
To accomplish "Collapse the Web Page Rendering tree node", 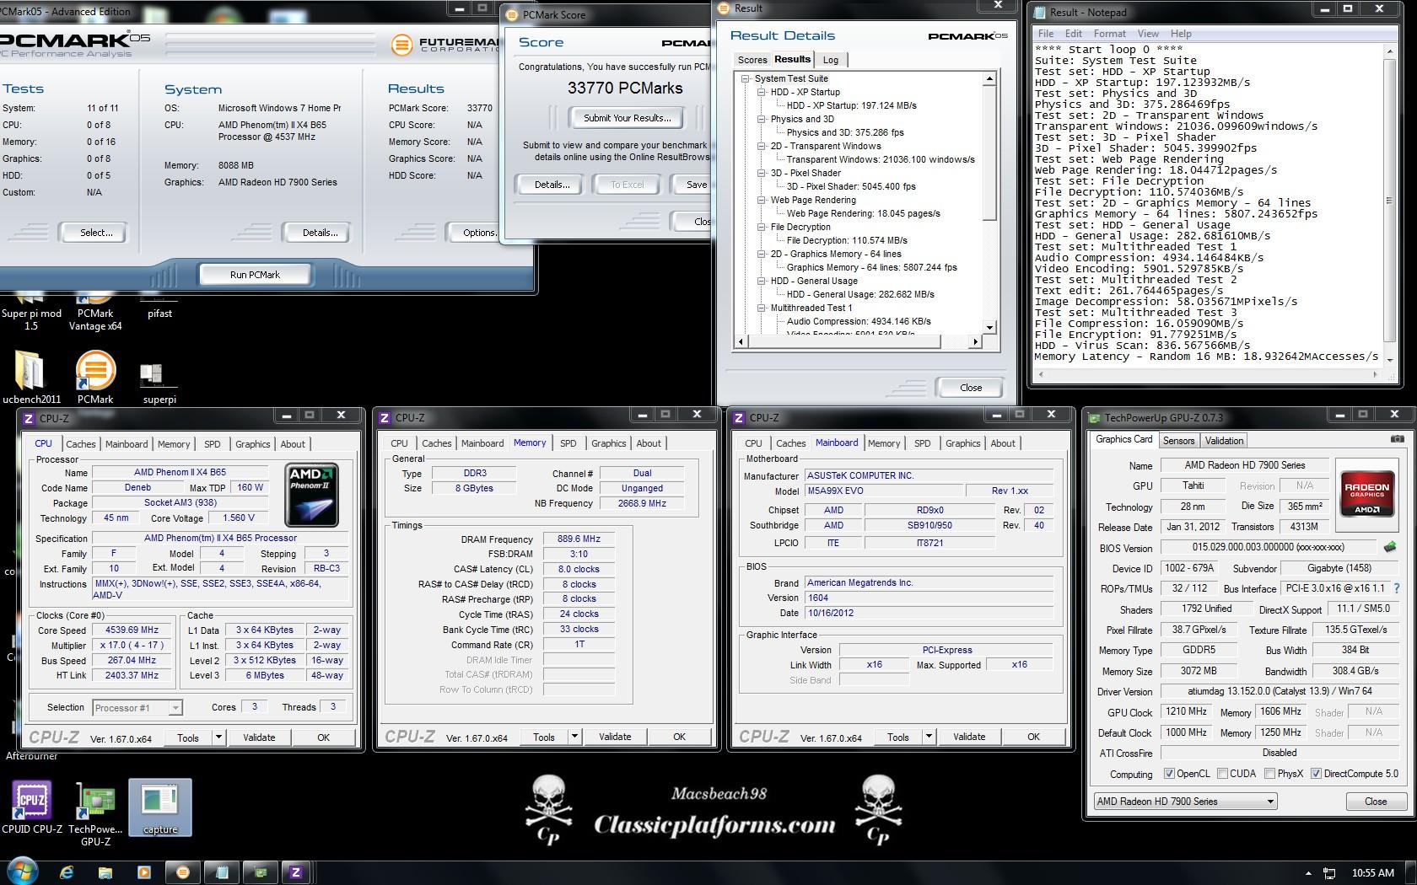I will coord(761,200).
